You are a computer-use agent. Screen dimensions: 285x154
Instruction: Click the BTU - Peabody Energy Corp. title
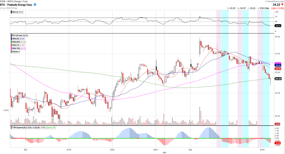coord(16,5)
